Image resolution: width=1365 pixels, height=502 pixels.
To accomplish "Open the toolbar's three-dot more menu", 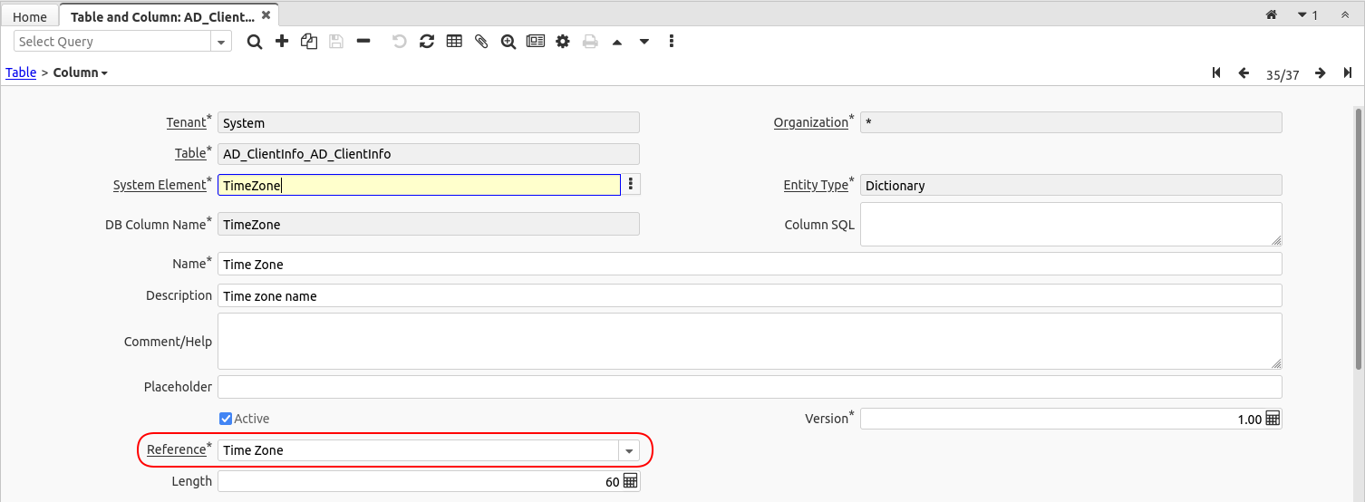I will [672, 42].
